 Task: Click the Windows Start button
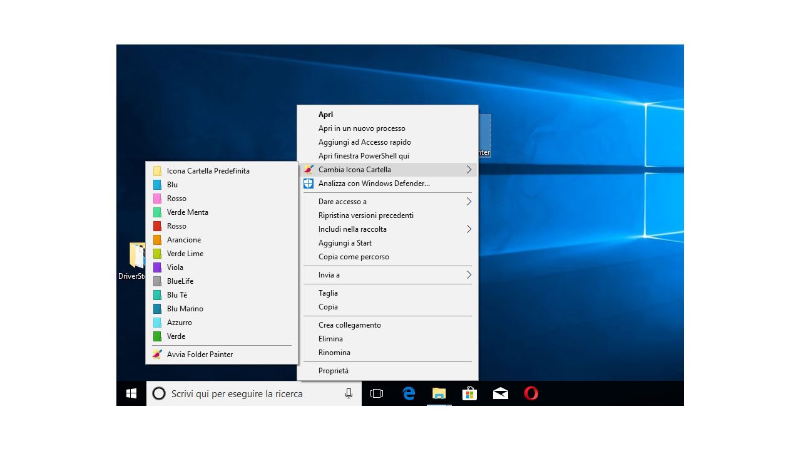131,393
